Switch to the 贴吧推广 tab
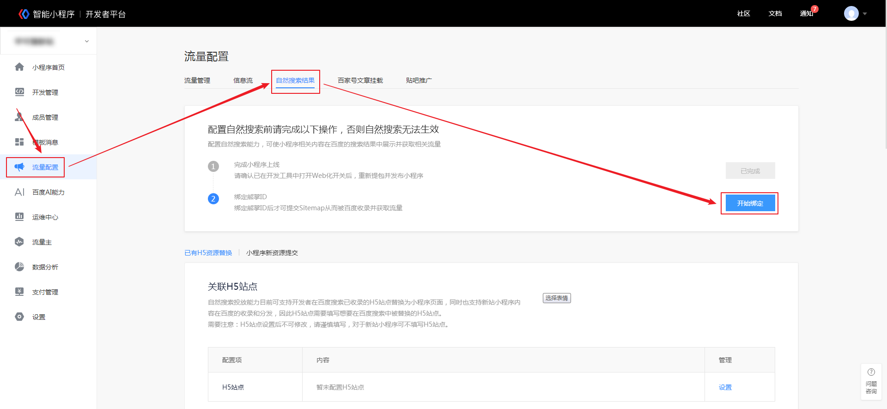This screenshot has width=887, height=409. (419, 80)
